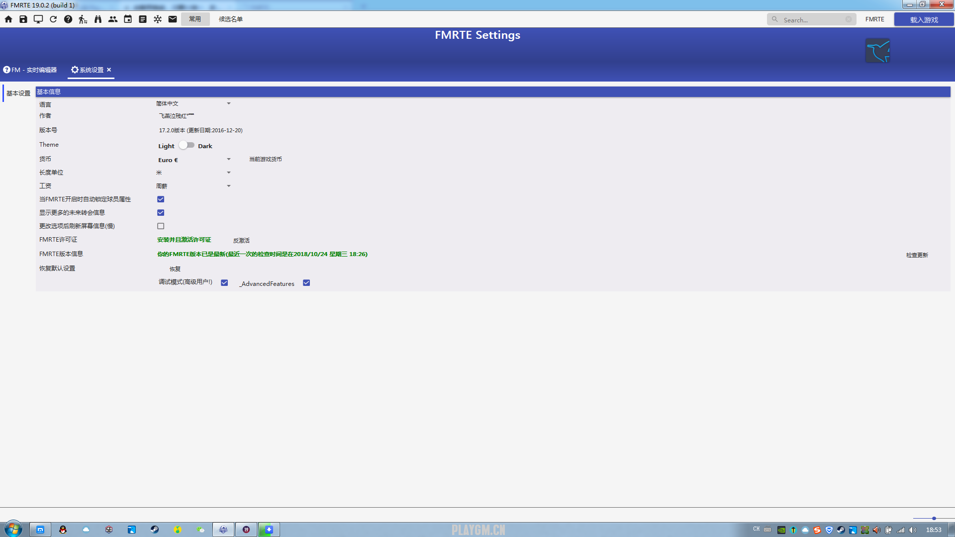This screenshot has height=537, width=955.
Task: Click the player transfer walking icon
Action: 83,19
